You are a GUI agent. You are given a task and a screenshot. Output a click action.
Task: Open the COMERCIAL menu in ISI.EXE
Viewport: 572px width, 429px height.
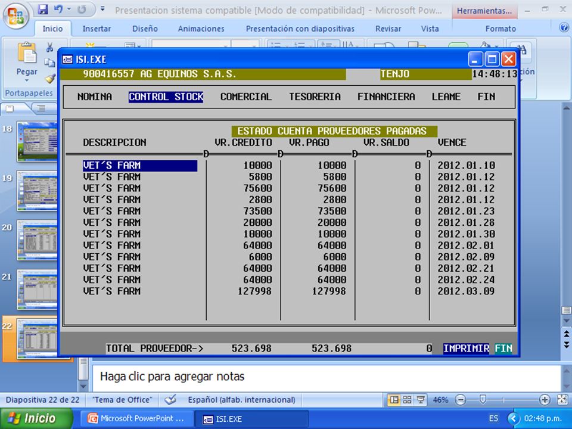(246, 97)
